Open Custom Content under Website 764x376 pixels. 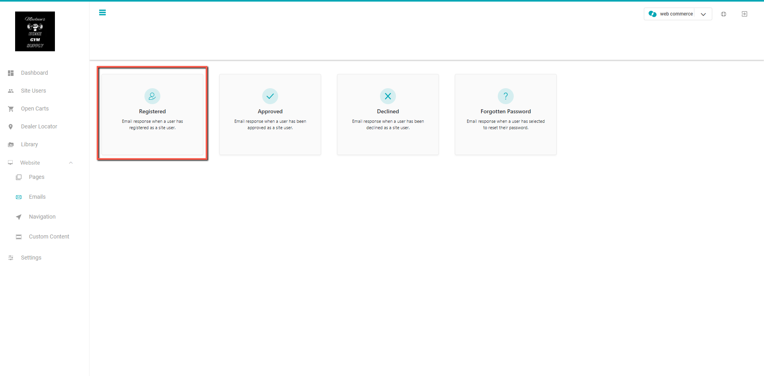point(49,236)
